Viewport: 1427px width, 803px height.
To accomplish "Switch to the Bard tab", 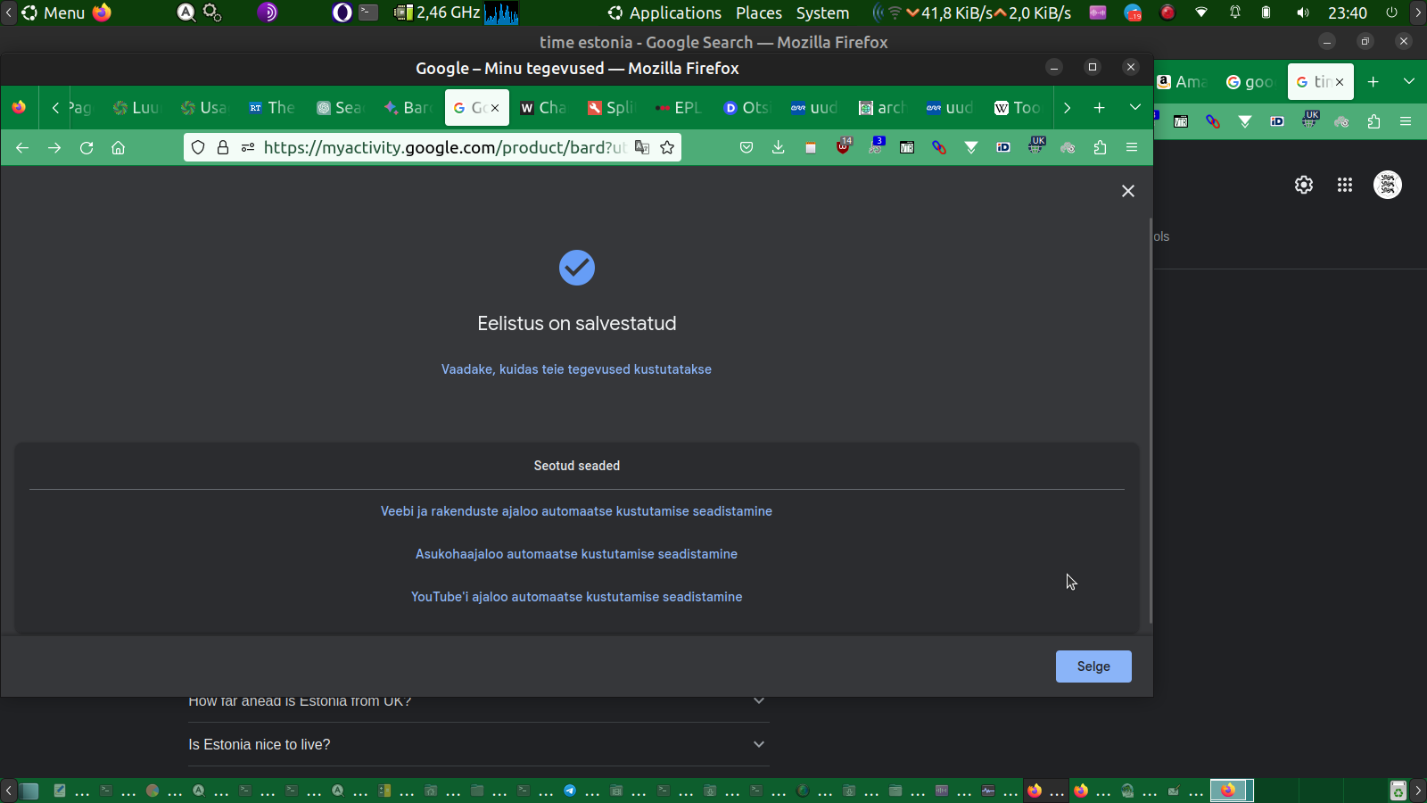I will 408,108.
